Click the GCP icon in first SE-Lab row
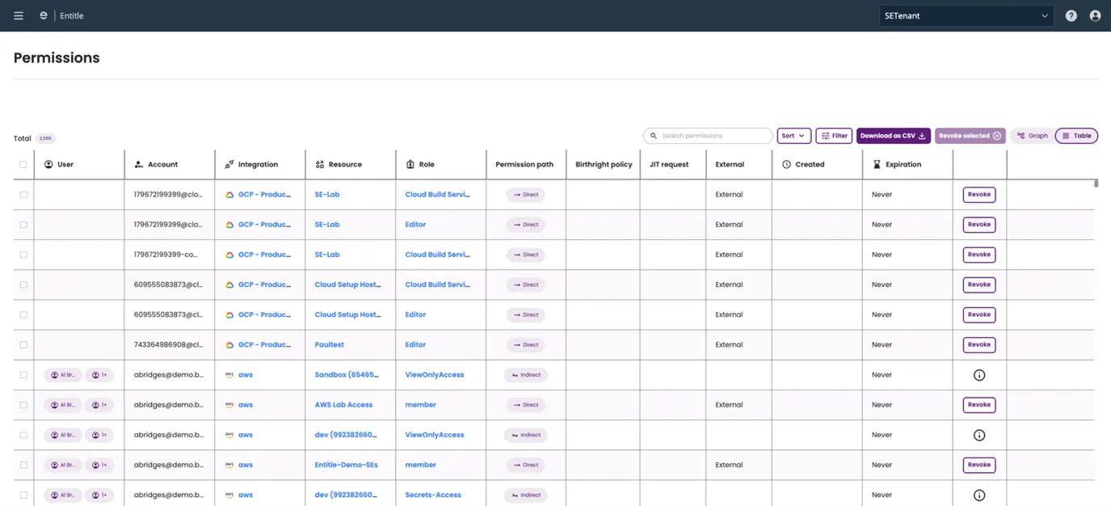 click(229, 195)
